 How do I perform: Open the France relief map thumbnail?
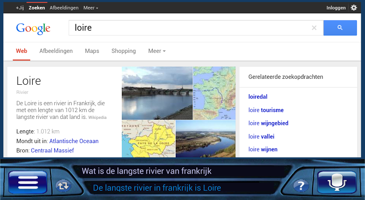214,93
